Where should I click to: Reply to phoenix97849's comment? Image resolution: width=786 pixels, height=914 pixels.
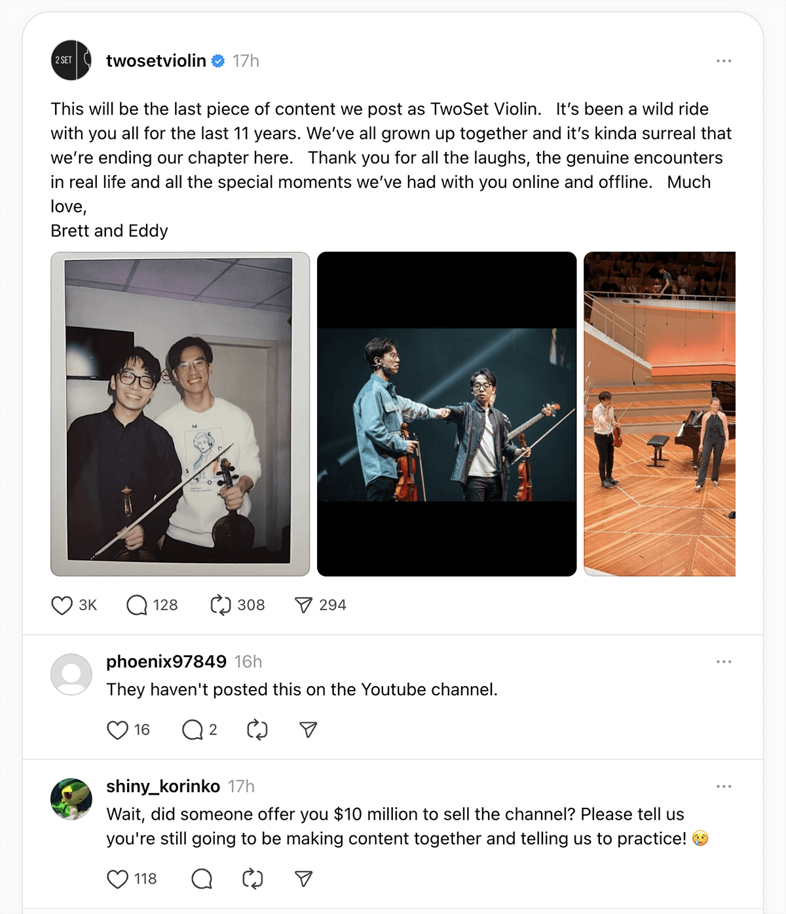click(193, 730)
